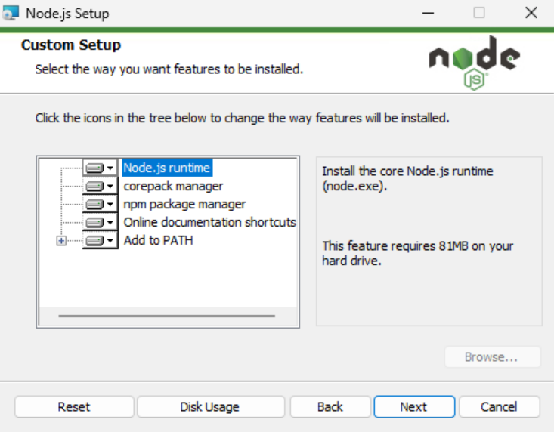Click the Node.js Setup installer title icon
This screenshot has width=554, height=432.
point(11,13)
